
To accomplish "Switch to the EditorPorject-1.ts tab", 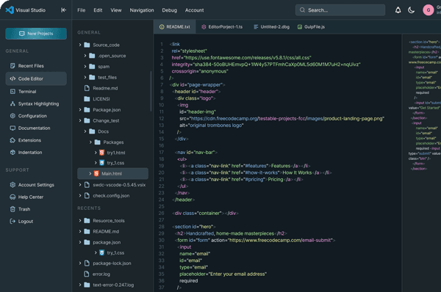I will click(x=222, y=27).
